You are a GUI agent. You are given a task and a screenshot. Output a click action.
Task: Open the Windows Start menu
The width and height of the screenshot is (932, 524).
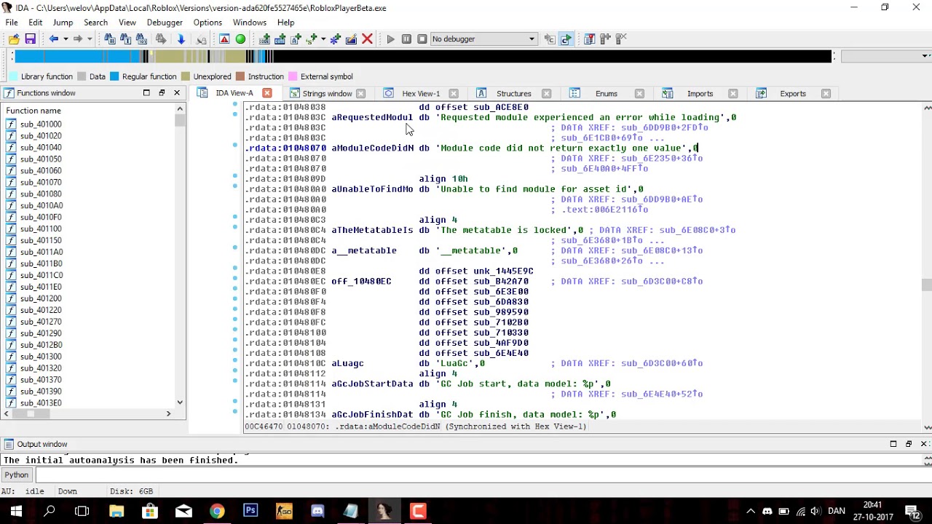pos(16,511)
